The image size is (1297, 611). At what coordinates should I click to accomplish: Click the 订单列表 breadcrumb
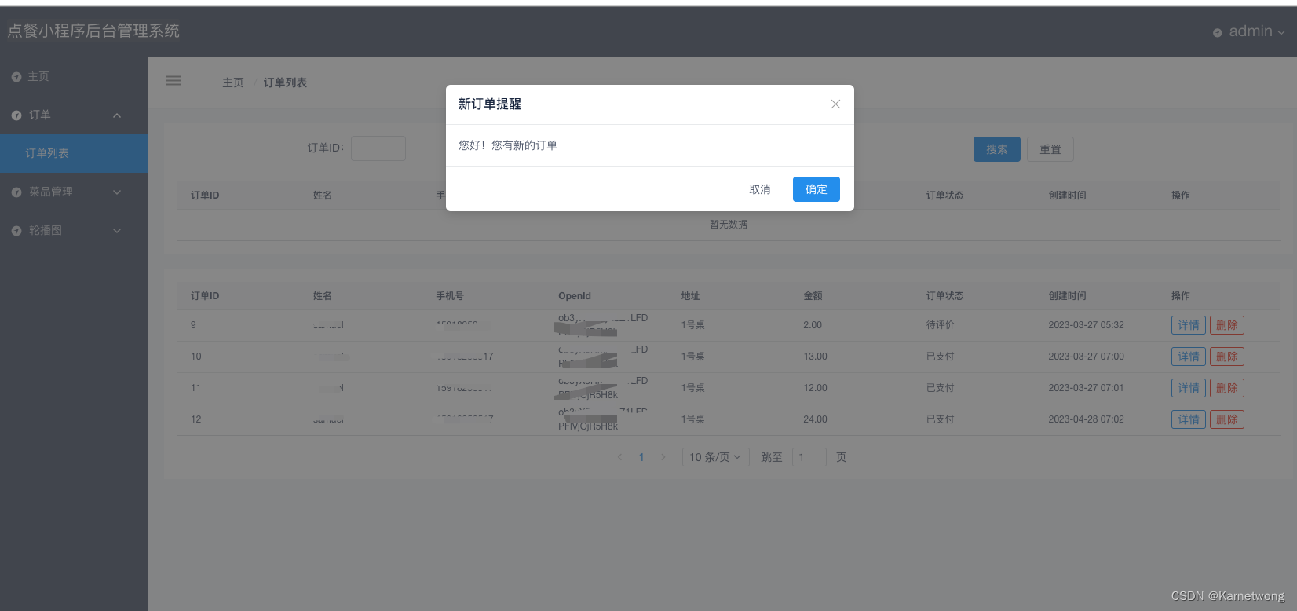point(285,82)
